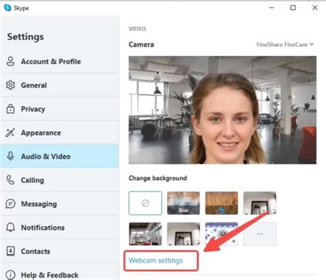Screen dimensions: 326x280
Task: Click the Privacy padlock icon
Action: (x=10, y=108)
